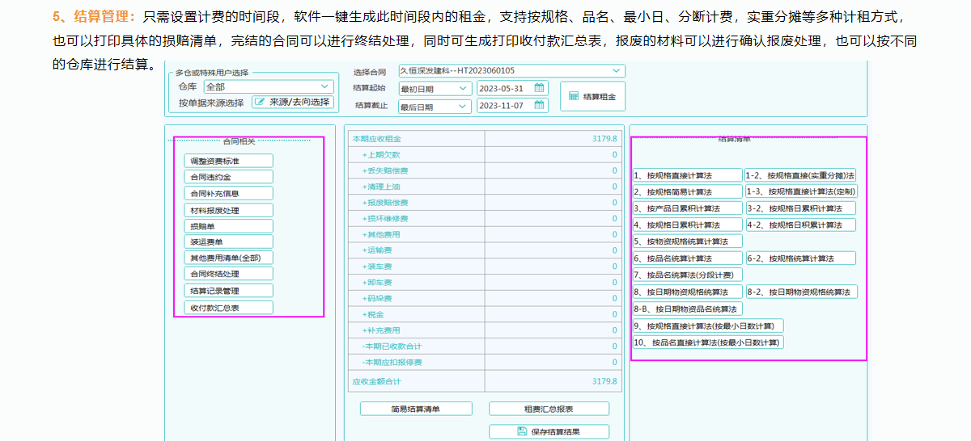Select 6-2、按规格统算计算法
The height and width of the screenshot is (441, 971).
[x=800, y=258]
